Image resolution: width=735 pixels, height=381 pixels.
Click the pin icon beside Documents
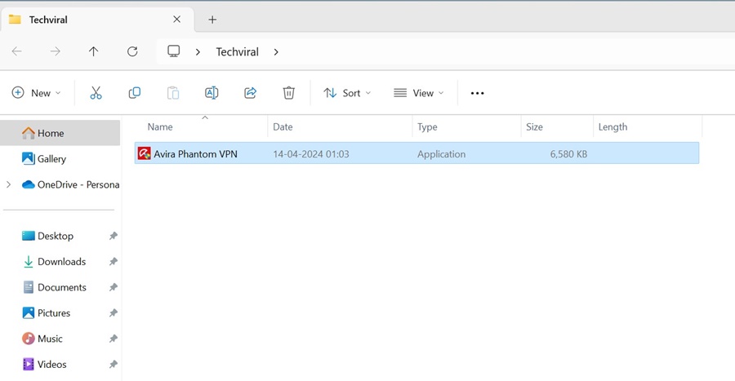tap(114, 287)
